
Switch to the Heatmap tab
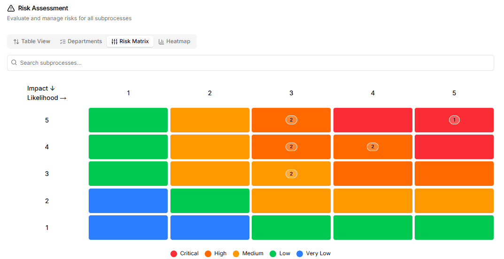174,41
